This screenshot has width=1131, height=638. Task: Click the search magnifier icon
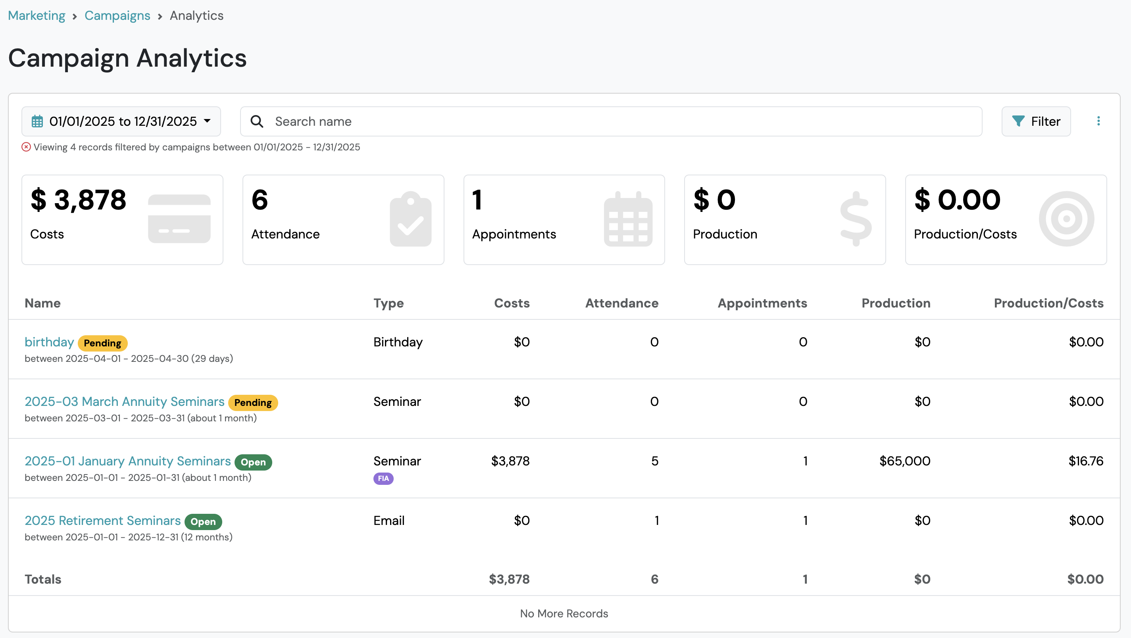[257, 121]
